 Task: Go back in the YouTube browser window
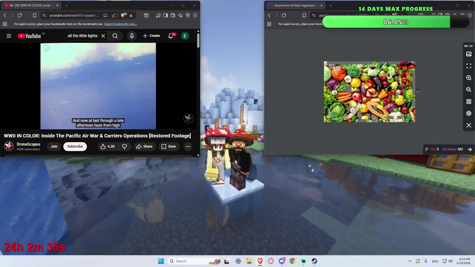(x=5, y=15)
